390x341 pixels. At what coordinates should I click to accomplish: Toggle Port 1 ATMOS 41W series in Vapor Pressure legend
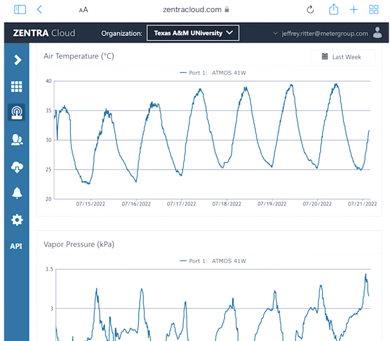click(213, 261)
